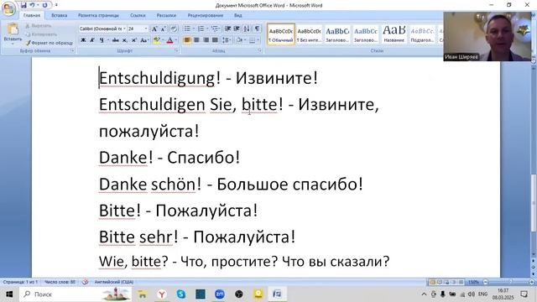537x302 pixels.
Task: Open the Буфер обмена dialog launcher
Action: coord(72,50)
